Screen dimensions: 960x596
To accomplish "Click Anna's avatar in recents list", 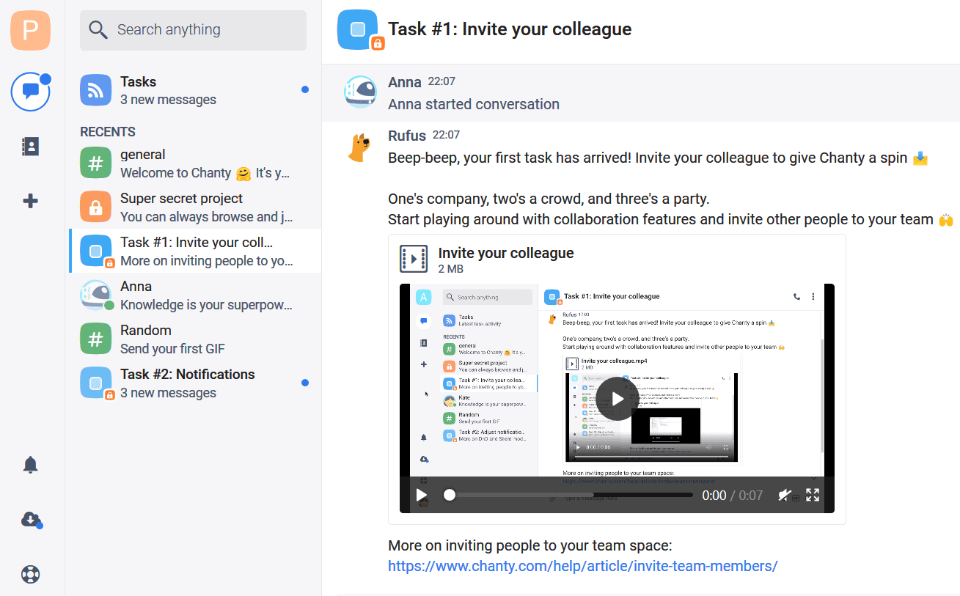I will tap(96, 295).
